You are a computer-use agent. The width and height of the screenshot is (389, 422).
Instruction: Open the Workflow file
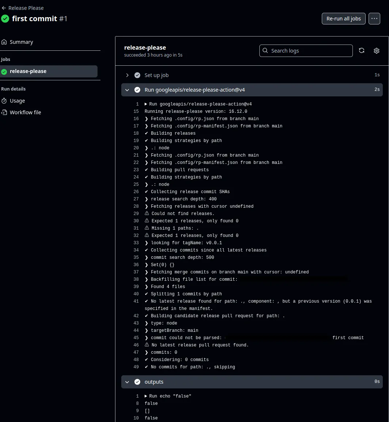point(25,112)
